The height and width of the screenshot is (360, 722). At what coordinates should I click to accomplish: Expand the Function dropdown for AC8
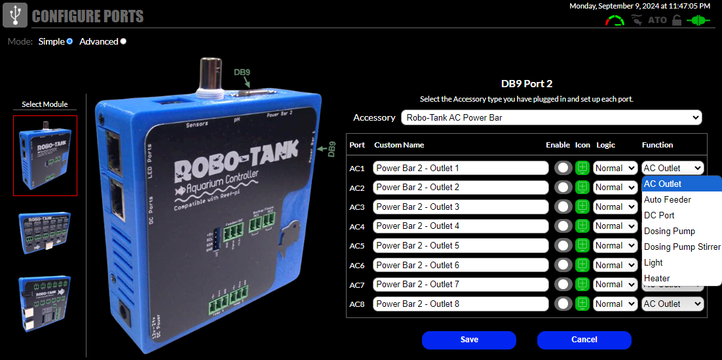click(672, 304)
